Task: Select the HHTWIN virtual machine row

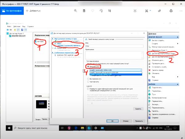Action: coord(40,41)
